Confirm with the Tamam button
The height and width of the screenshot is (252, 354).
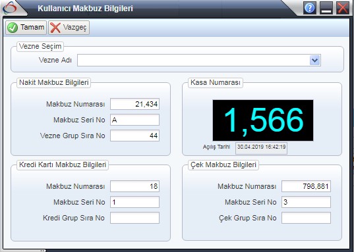tap(26, 28)
